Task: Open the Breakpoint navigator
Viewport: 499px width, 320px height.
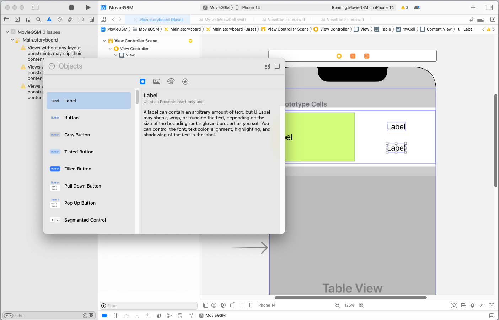Action: (81, 20)
